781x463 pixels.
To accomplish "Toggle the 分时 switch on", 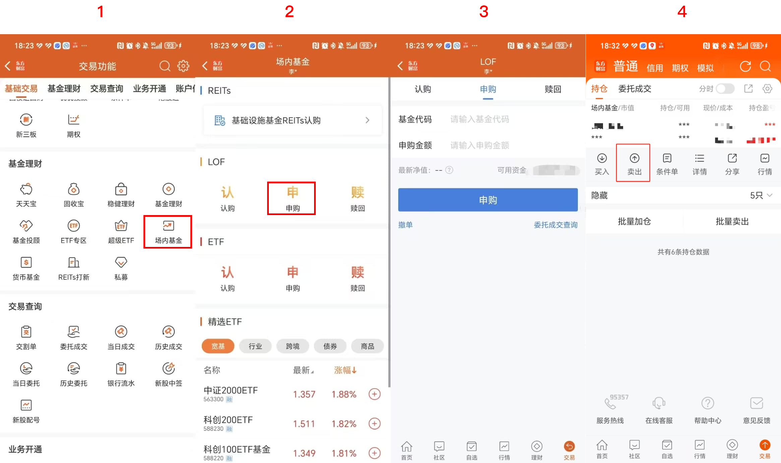I will click(725, 89).
